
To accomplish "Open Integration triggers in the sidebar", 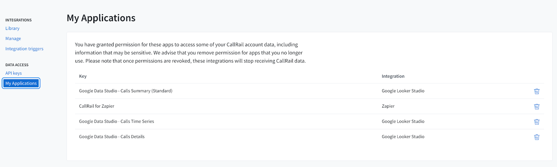I will [x=24, y=49].
